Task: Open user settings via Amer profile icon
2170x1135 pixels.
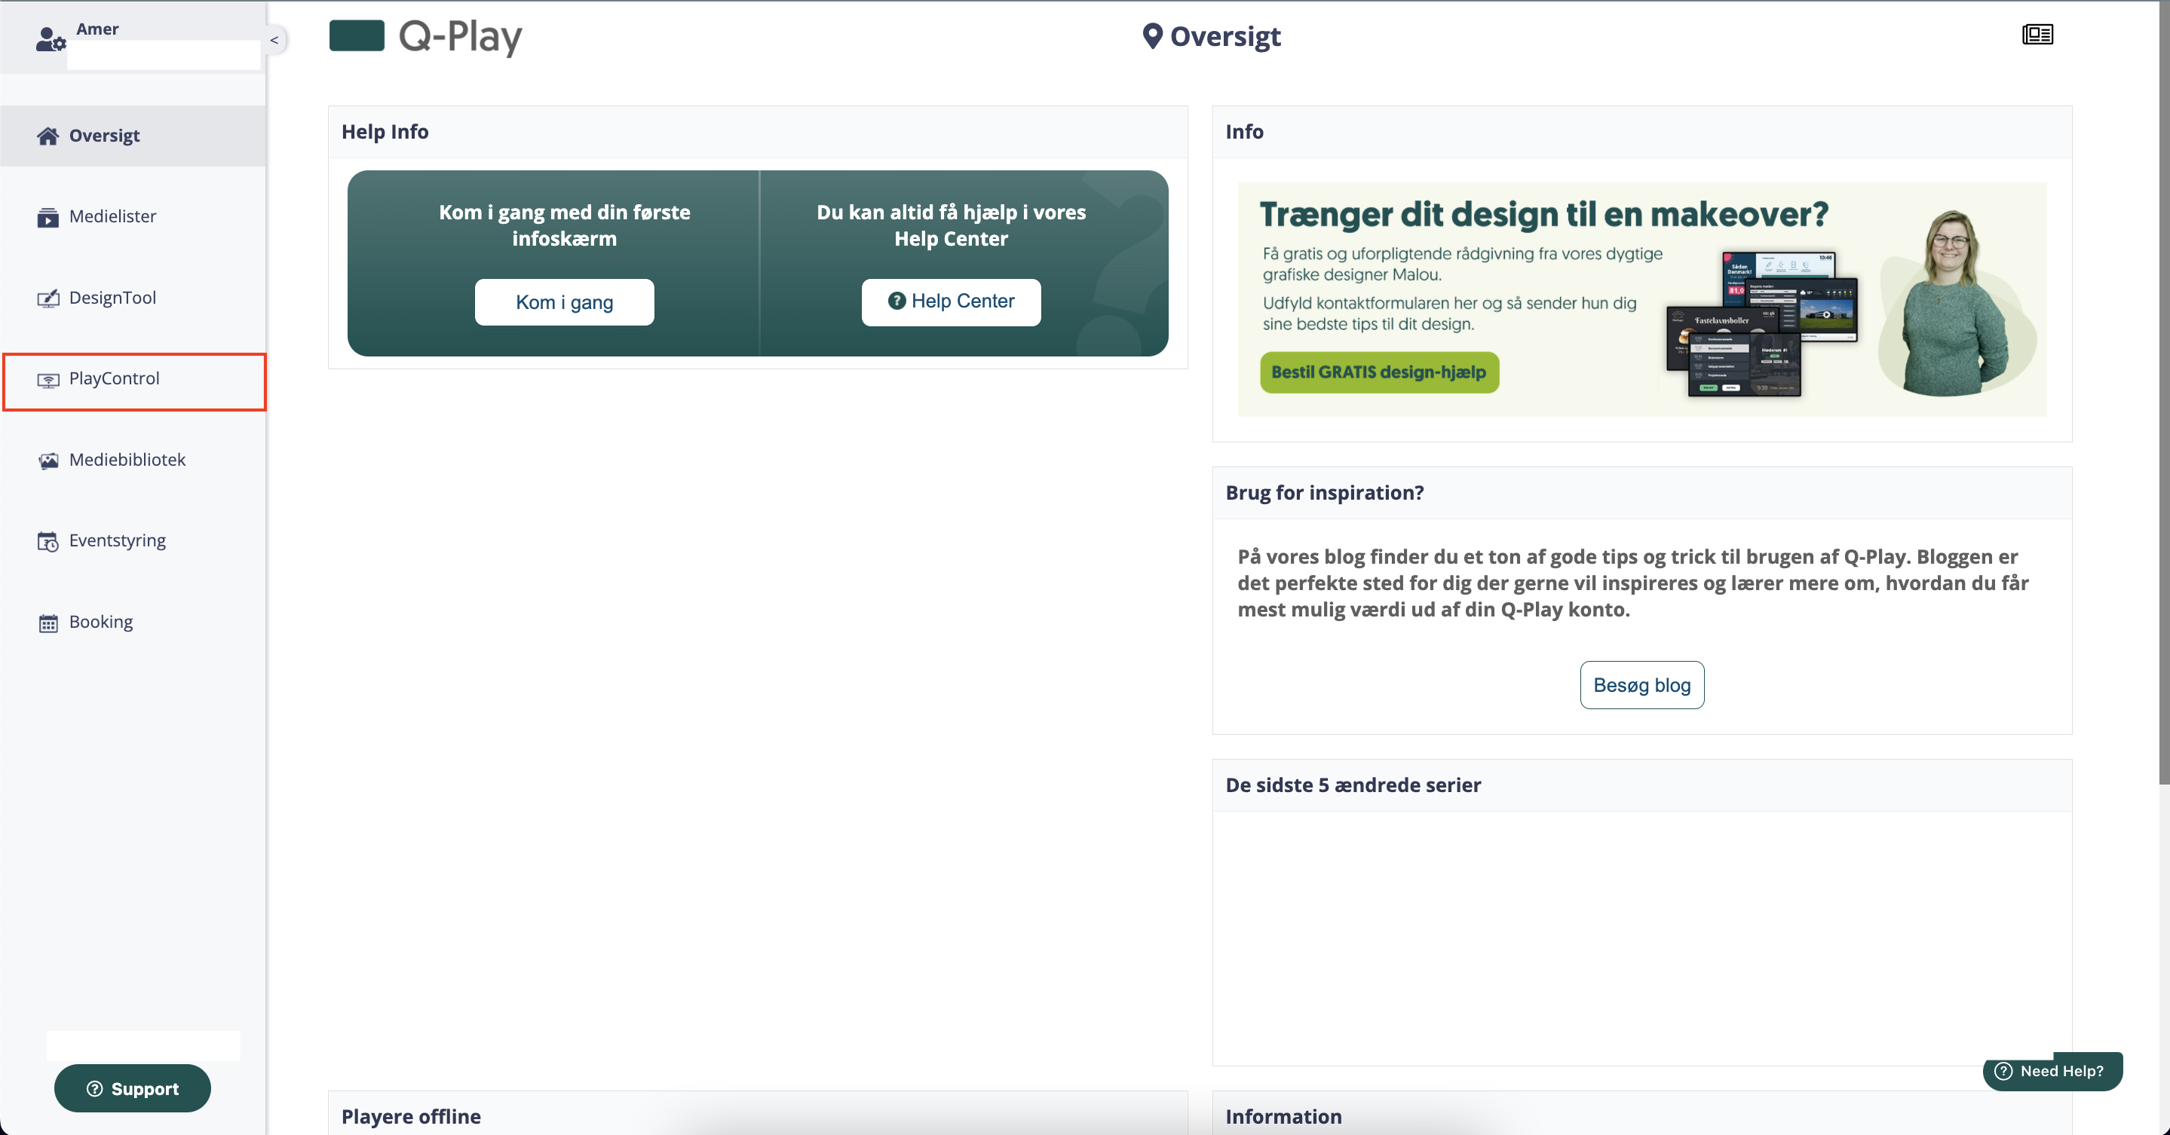Action: tap(51, 38)
